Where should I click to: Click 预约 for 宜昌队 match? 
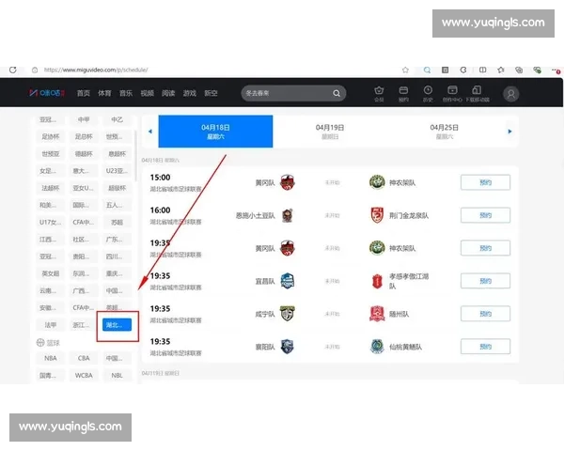tap(485, 281)
